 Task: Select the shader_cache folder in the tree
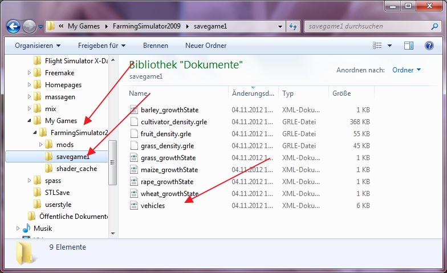76,169
